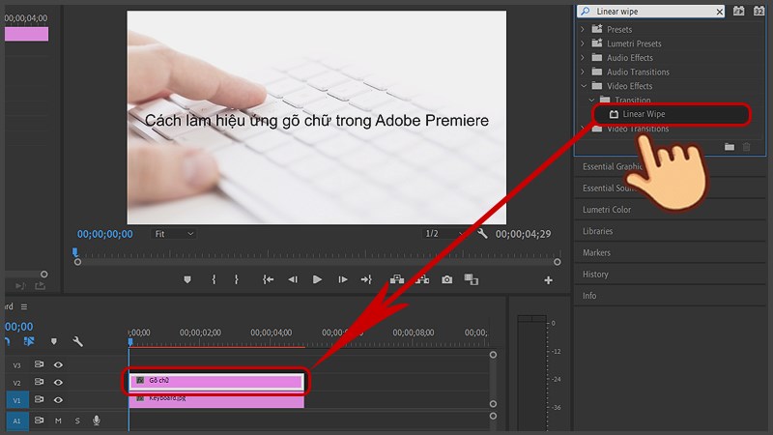Click the sequence duration 00;00;04;29
The width and height of the screenshot is (773, 435).
tap(523, 234)
